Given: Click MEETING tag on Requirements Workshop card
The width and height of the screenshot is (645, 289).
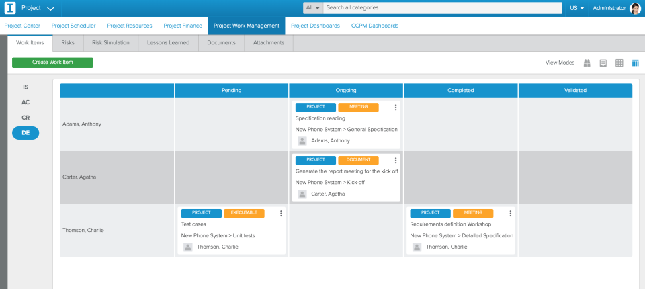Looking at the screenshot, I should pyautogui.click(x=473, y=213).
